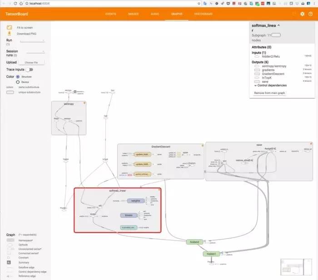This screenshot has height=280, width=318.
Task: Collapse the xentropy namespace corner icon
Action: (84, 103)
